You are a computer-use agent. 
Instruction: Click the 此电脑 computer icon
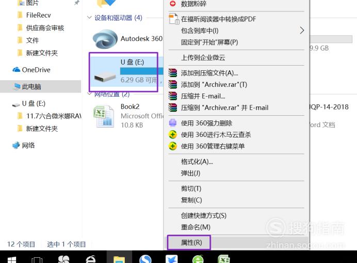coord(17,86)
